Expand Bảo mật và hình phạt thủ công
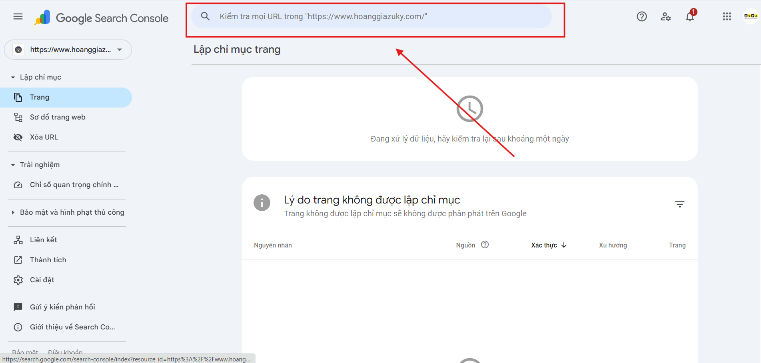Viewport: 761px width, 363px height. (x=68, y=212)
